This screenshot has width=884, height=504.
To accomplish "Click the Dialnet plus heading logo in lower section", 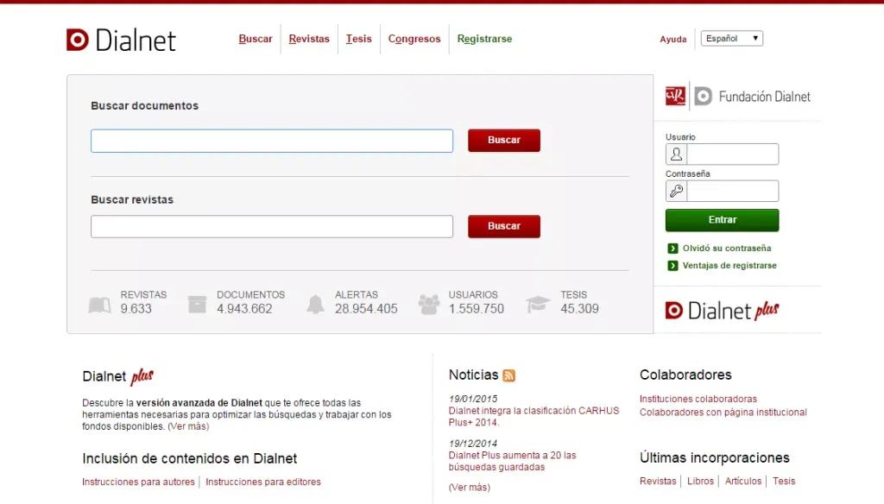I will 117,376.
